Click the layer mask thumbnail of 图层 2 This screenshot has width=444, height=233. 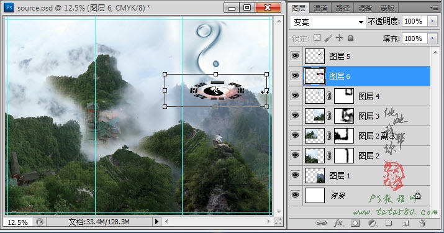[344, 155]
